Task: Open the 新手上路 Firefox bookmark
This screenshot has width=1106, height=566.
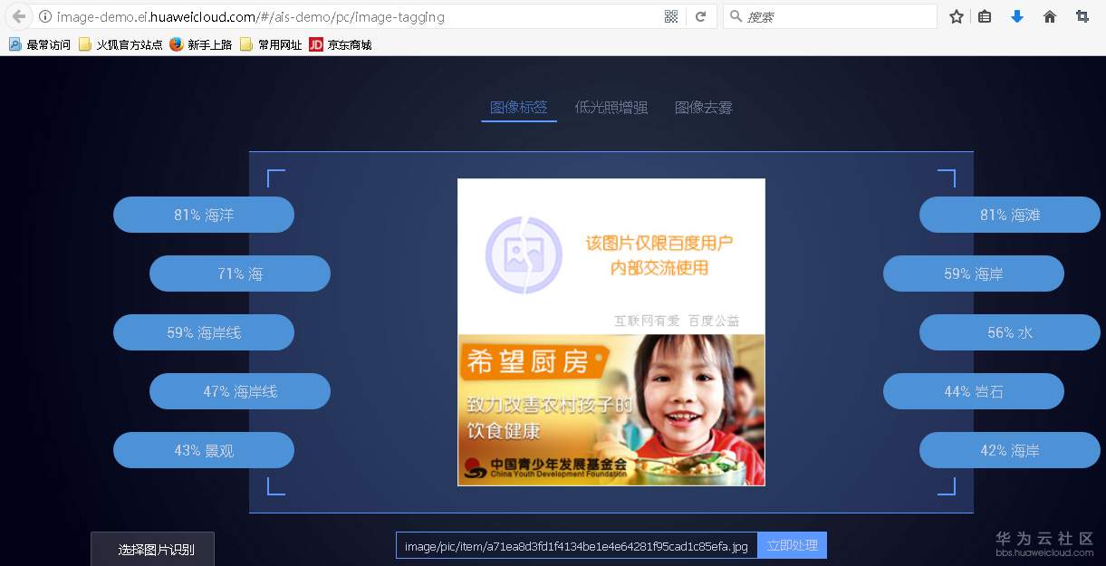Action: coord(200,44)
